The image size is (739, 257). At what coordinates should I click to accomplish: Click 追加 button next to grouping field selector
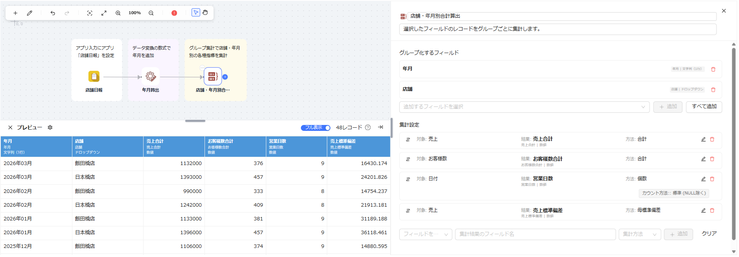(x=668, y=106)
